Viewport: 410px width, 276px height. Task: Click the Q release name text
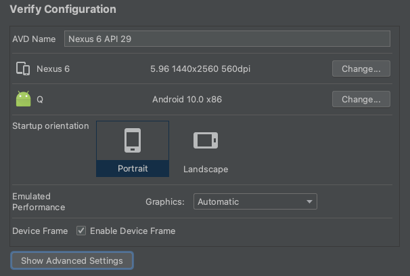point(40,99)
